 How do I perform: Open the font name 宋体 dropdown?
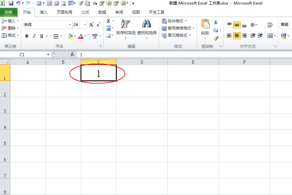click(x=70, y=25)
